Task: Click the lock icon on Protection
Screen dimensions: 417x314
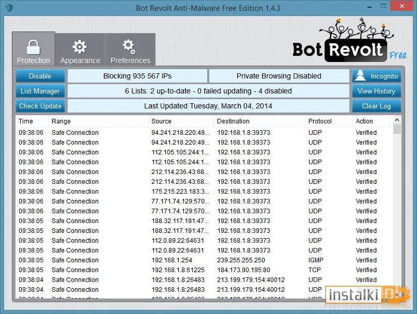Action: 33,48
